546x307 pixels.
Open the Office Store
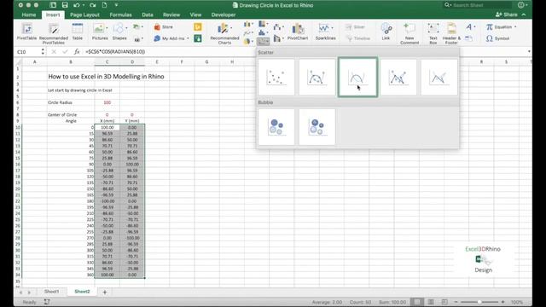pyautogui.click(x=164, y=26)
